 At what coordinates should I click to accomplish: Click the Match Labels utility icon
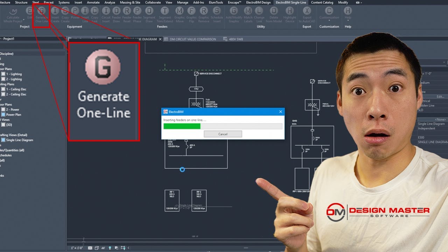click(248, 11)
